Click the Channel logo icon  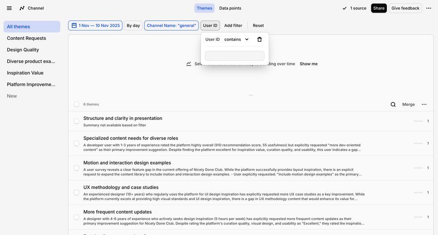(22, 8)
